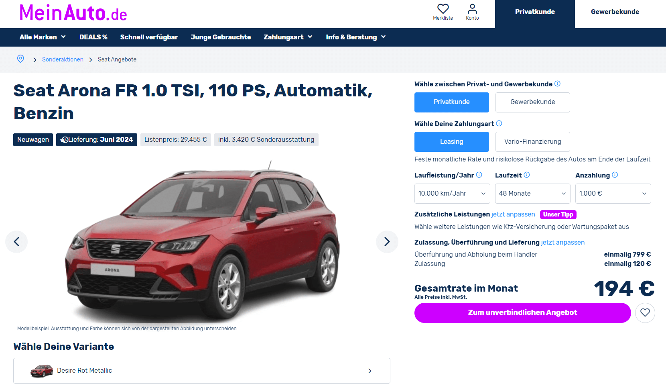Go to home via location pin icon
Image resolution: width=666 pixels, height=388 pixels.
coord(20,59)
